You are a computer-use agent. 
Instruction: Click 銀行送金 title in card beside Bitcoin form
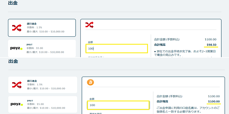coord(32,81)
